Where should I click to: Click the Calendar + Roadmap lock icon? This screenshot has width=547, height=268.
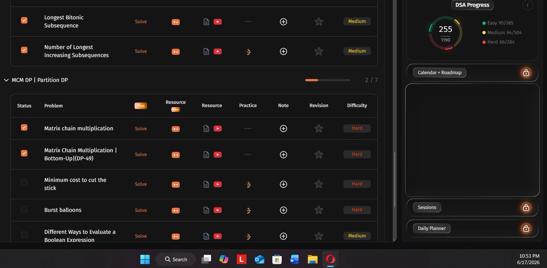(x=526, y=73)
